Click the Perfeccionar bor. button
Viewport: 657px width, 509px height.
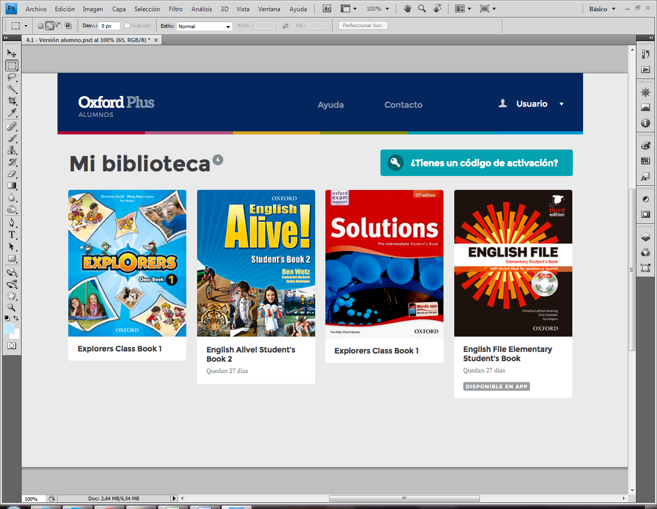coord(363,26)
